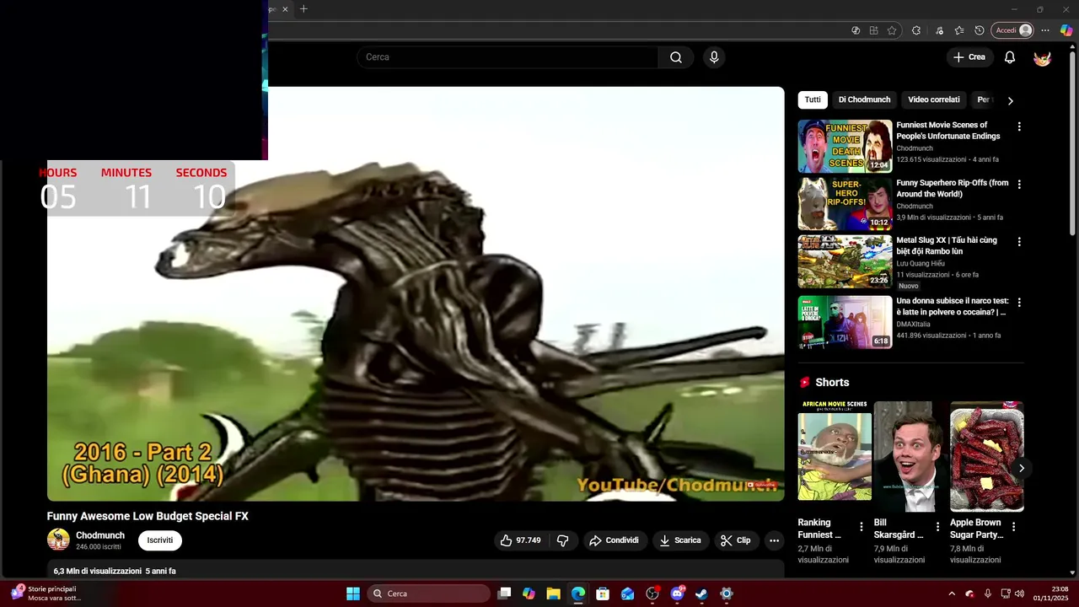Image resolution: width=1079 pixels, height=607 pixels.
Task: Open Task View from the taskbar
Action: pos(504,594)
